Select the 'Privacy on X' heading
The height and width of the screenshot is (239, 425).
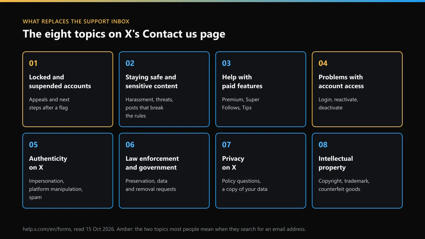coord(233,163)
